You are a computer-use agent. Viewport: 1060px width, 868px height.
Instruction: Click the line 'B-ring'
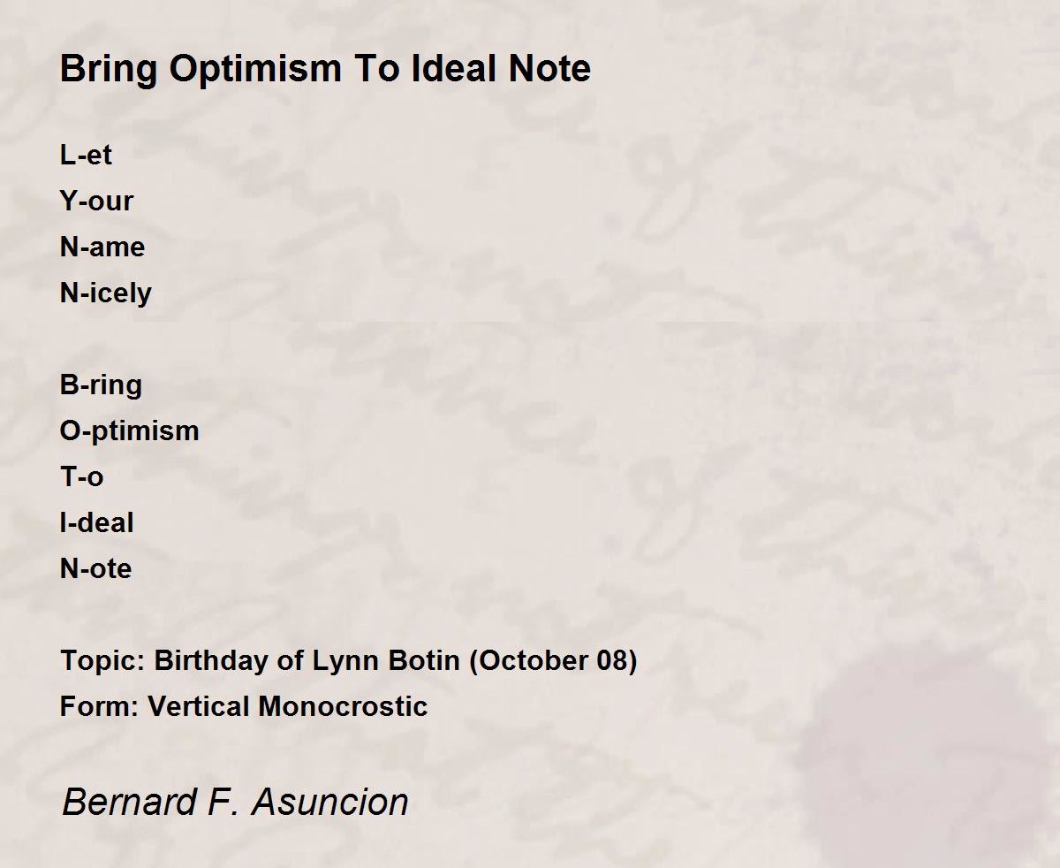pos(101,385)
